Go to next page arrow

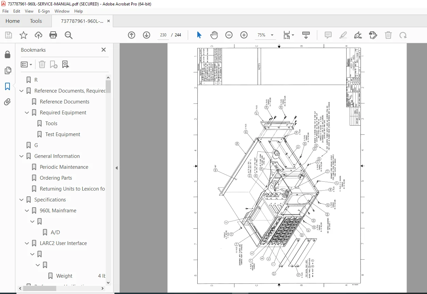(147, 35)
